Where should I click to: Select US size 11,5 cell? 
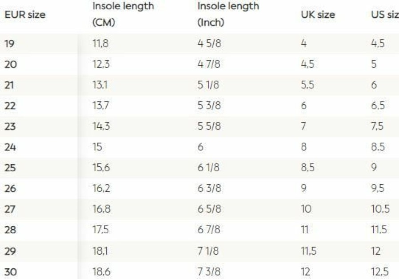click(379, 230)
